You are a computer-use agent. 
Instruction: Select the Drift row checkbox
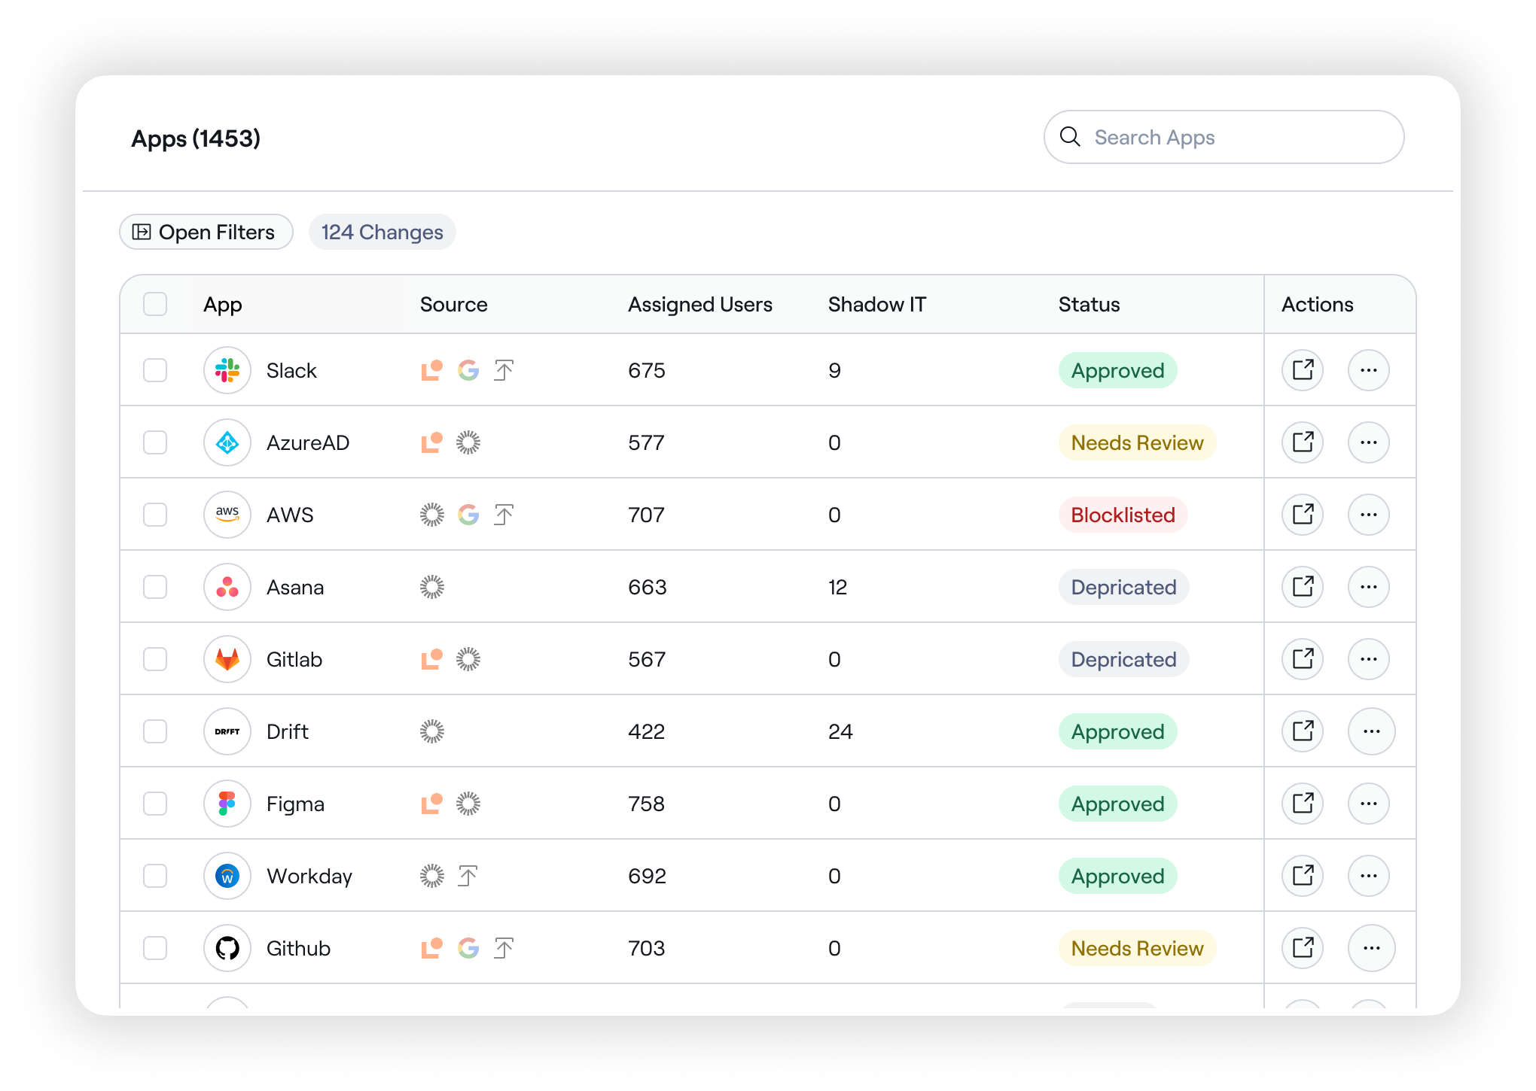pos(155,731)
